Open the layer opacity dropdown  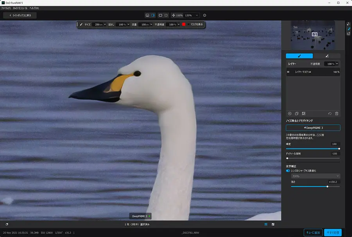click(337, 64)
